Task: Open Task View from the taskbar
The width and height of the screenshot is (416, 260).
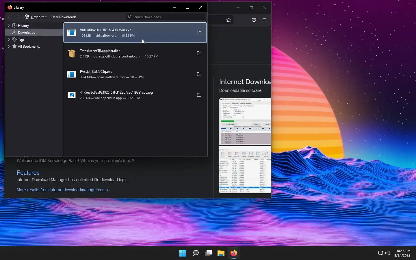Action: [208, 253]
